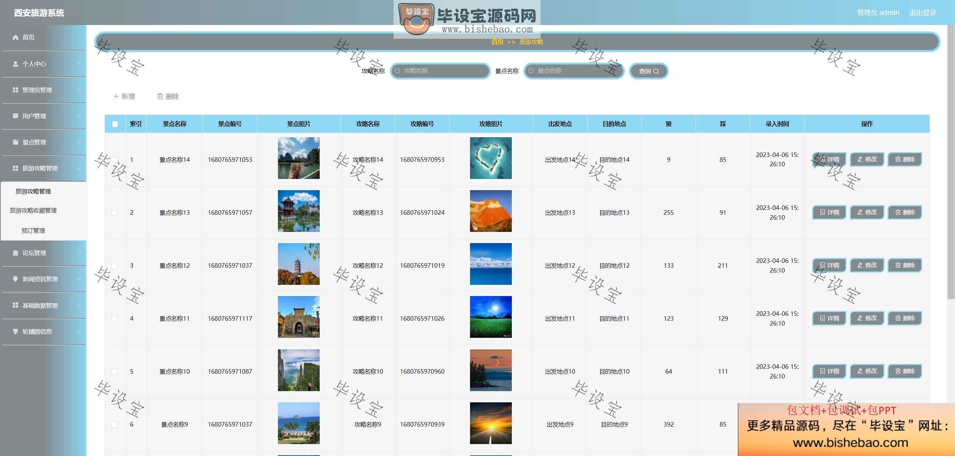Image resolution: width=955 pixels, height=456 pixels.
Task: Toggle the select-all checkbox in table header
Action: coord(115,124)
